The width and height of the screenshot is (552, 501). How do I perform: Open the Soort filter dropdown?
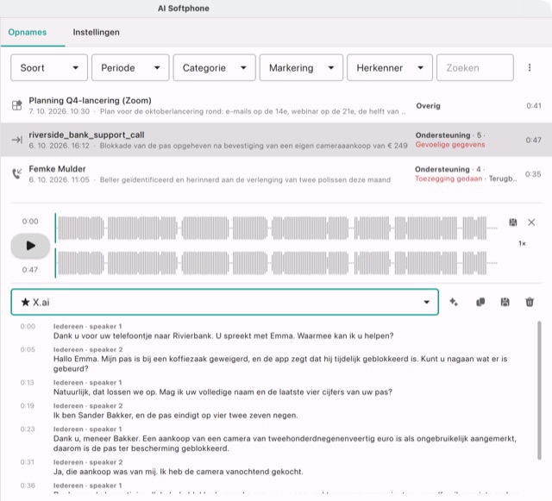49,67
